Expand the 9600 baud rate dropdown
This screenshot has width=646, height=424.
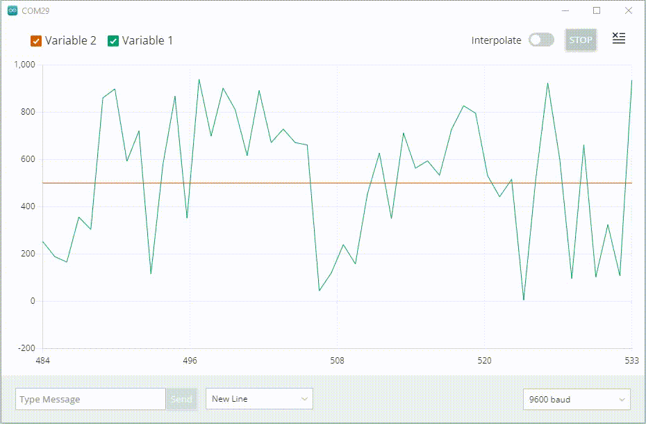point(577,400)
